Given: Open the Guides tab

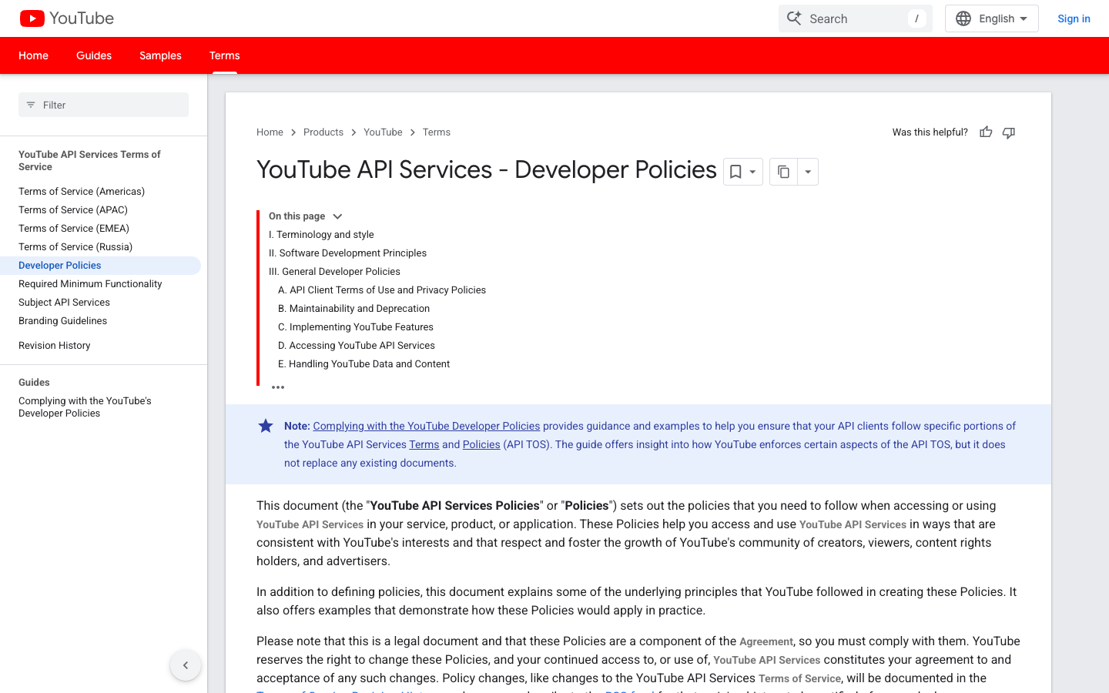Looking at the screenshot, I should tap(94, 55).
